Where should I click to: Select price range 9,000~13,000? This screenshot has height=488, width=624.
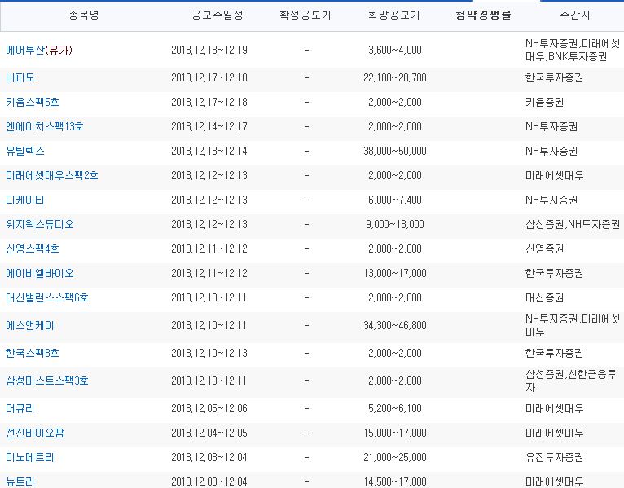coord(395,225)
